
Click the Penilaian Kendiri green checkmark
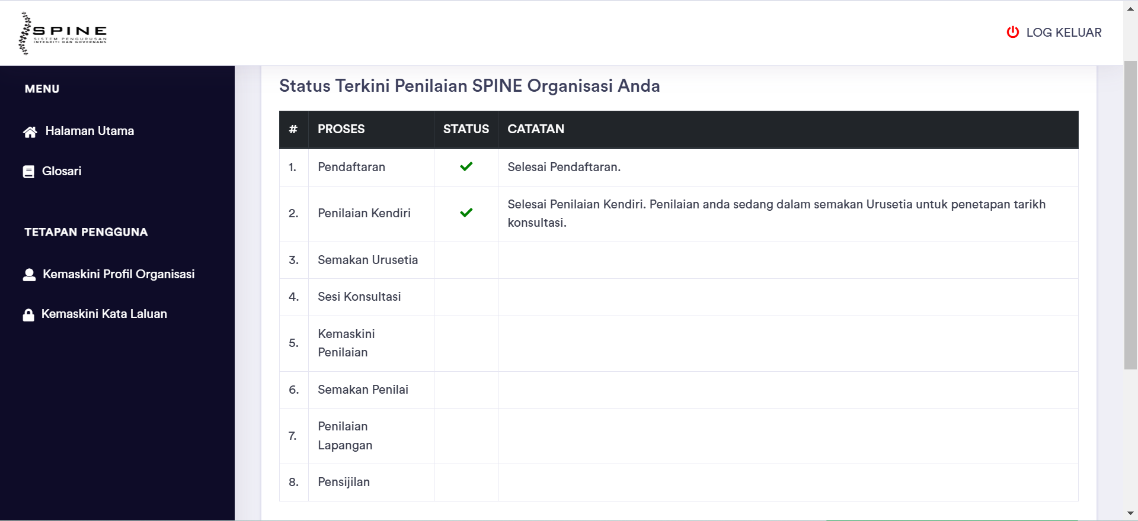pyautogui.click(x=466, y=213)
